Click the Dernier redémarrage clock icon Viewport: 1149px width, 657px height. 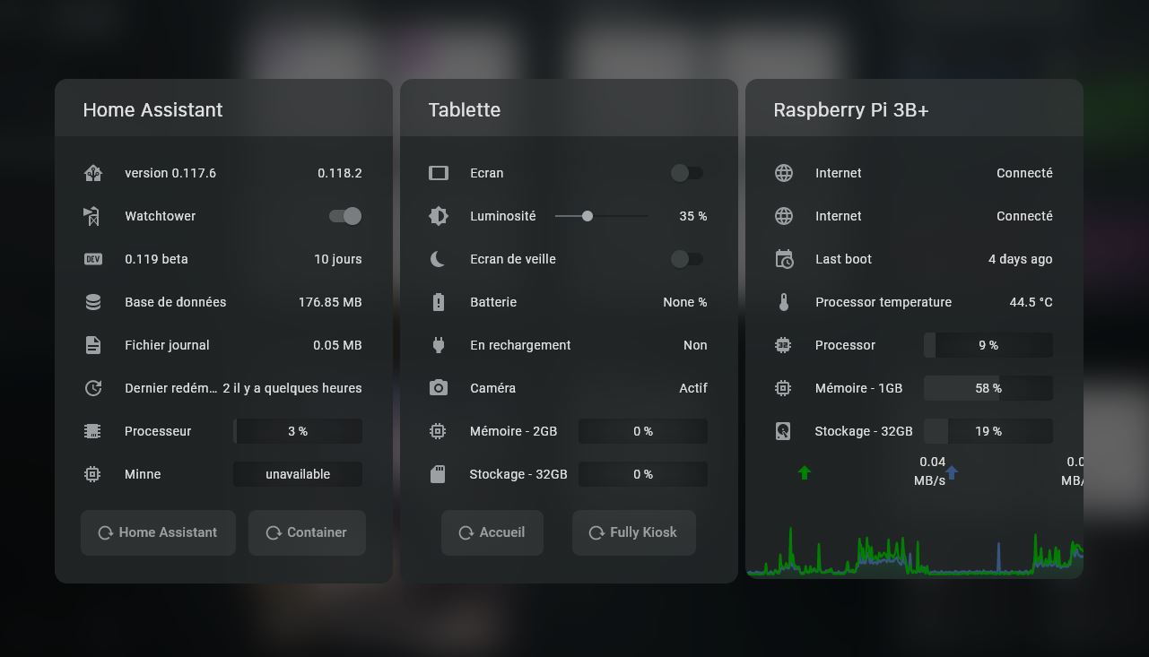tap(93, 388)
